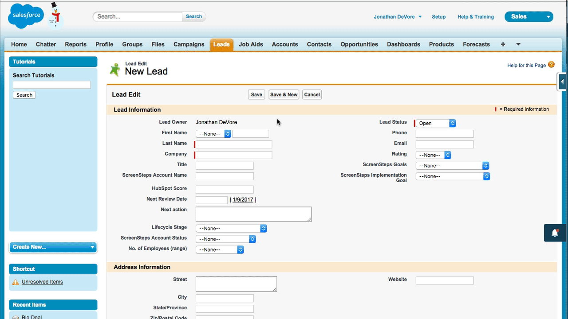The width and height of the screenshot is (568, 319).
Task: Open the Products tab
Action: [x=442, y=44]
